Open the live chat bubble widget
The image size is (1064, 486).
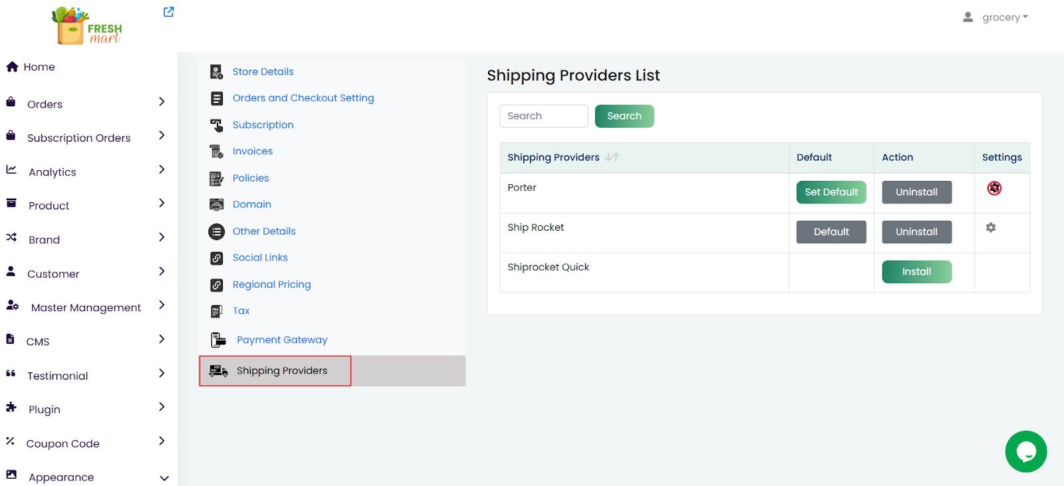pos(1025,452)
